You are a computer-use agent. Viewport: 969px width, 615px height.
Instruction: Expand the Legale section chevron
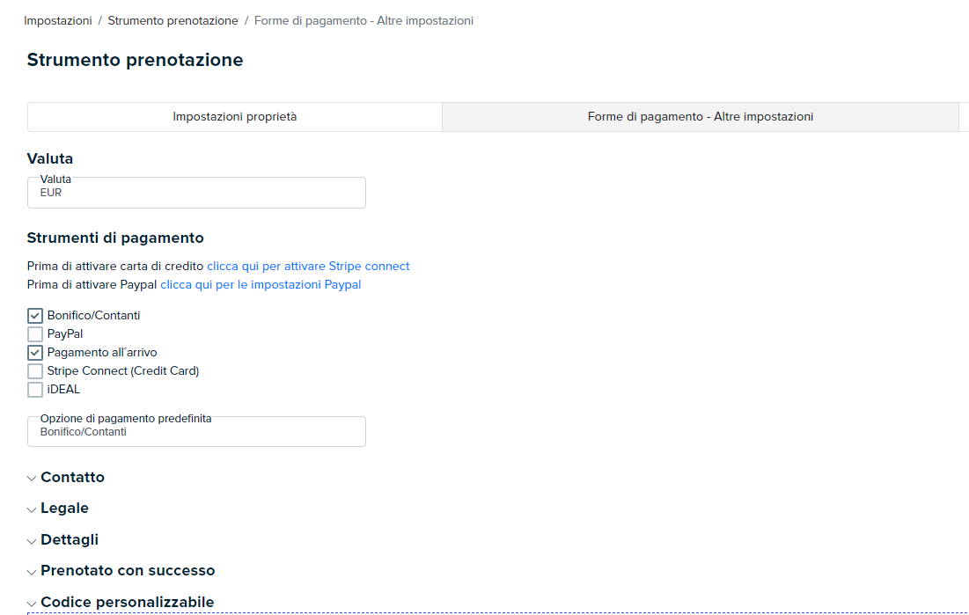(x=32, y=510)
